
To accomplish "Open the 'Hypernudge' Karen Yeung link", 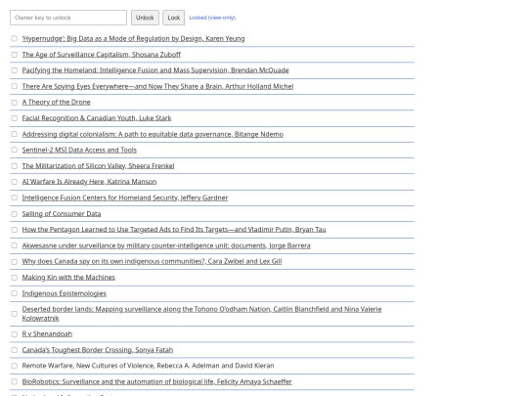I will (x=133, y=38).
